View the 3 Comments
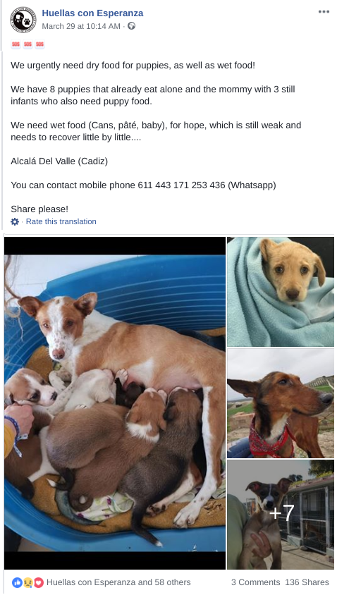This screenshot has width=337, height=595. pos(255,582)
